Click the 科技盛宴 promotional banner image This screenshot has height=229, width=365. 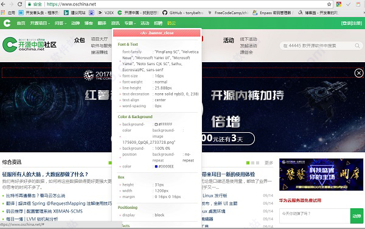[321, 174]
